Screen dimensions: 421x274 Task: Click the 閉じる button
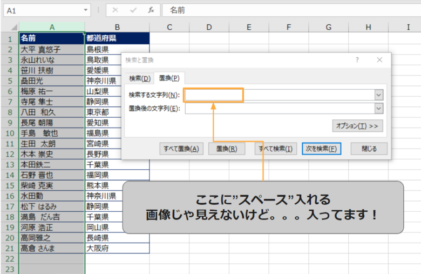[x=369, y=149]
